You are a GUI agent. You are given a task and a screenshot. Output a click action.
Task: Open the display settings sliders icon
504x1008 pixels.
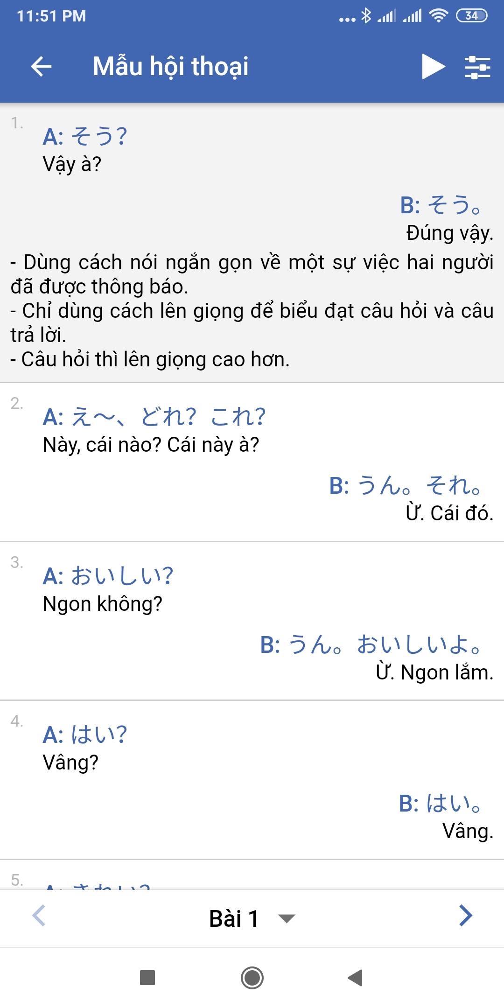coord(477,67)
